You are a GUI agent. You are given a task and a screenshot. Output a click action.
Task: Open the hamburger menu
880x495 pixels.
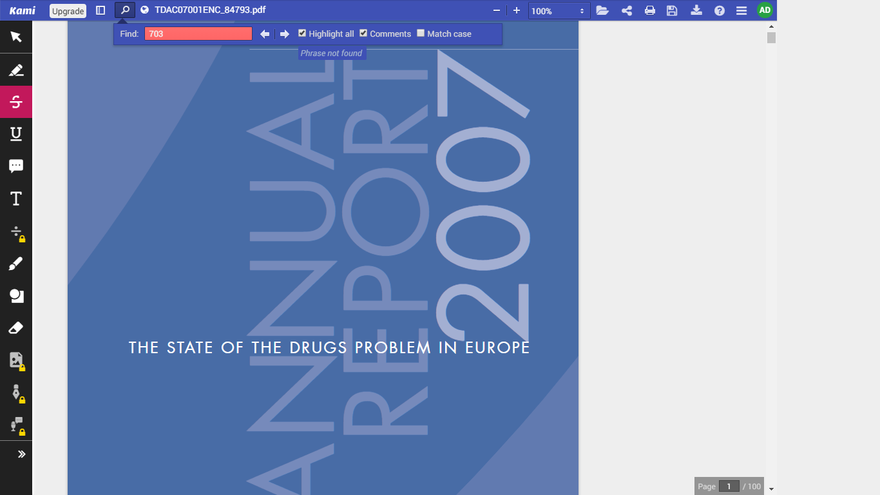741,10
